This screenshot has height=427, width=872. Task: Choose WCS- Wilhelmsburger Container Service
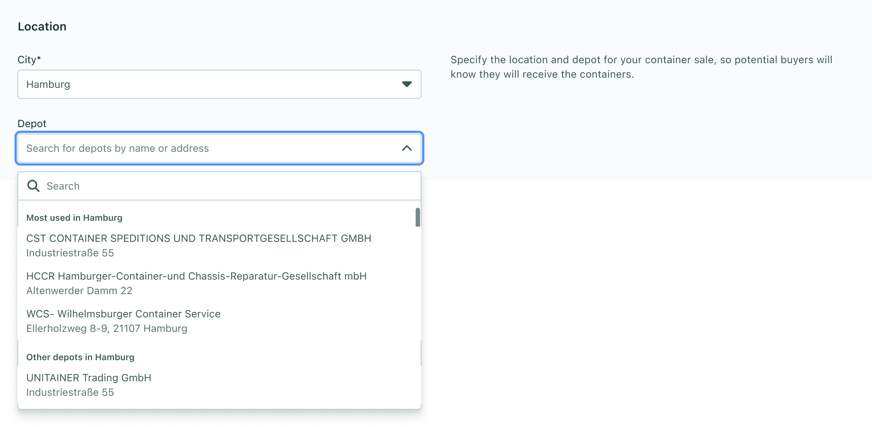pos(219,321)
